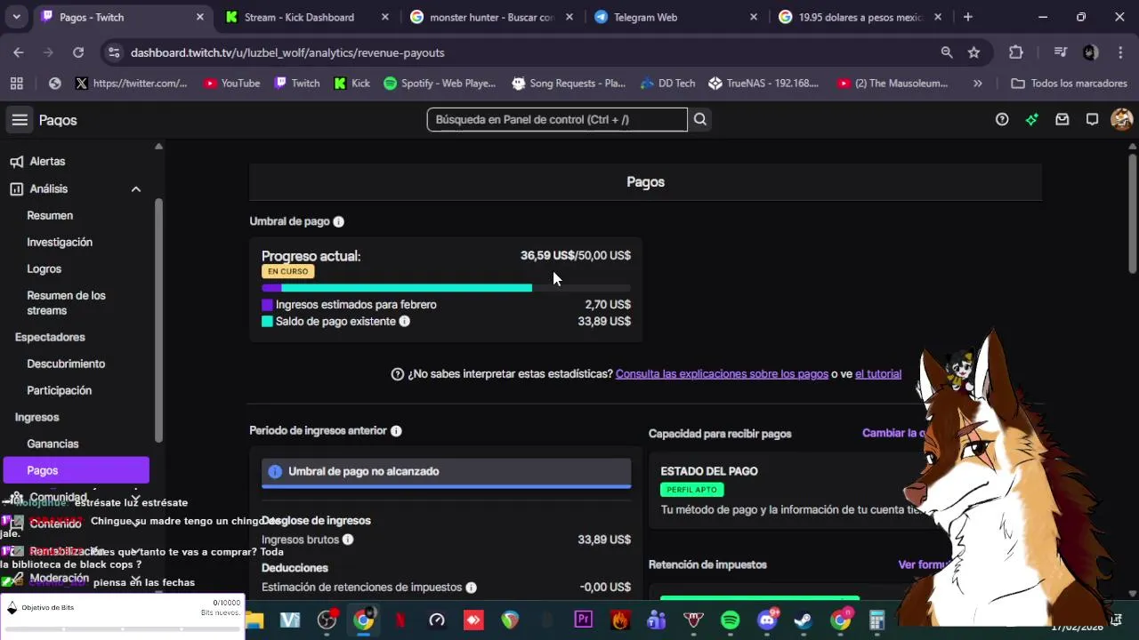Click the Cambiar payout method link
Viewport: 1139px width, 640px height.
pos(893,433)
